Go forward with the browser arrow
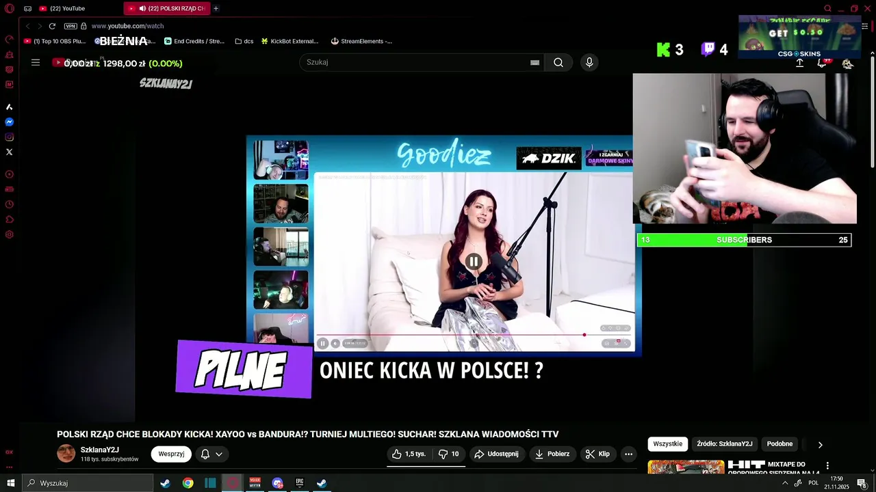The height and width of the screenshot is (492, 876). (x=40, y=26)
